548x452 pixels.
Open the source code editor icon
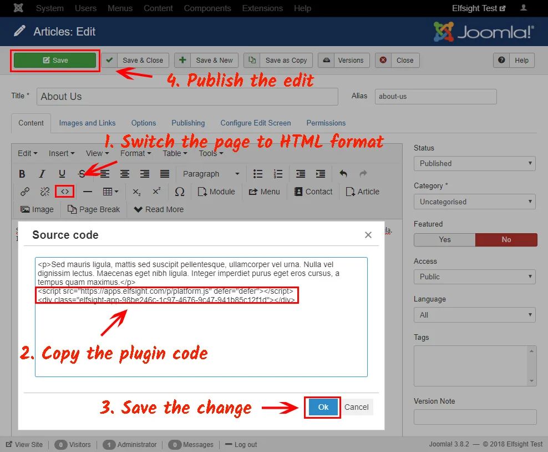[65, 192]
